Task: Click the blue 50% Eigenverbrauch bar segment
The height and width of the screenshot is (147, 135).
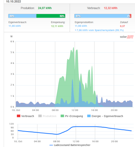Action: coord(22,16)
